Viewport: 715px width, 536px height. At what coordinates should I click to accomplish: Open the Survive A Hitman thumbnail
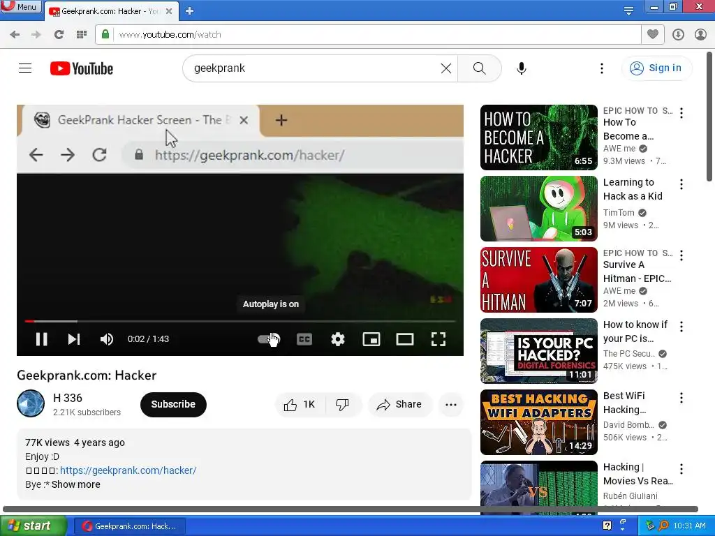[x=538, y=279]
